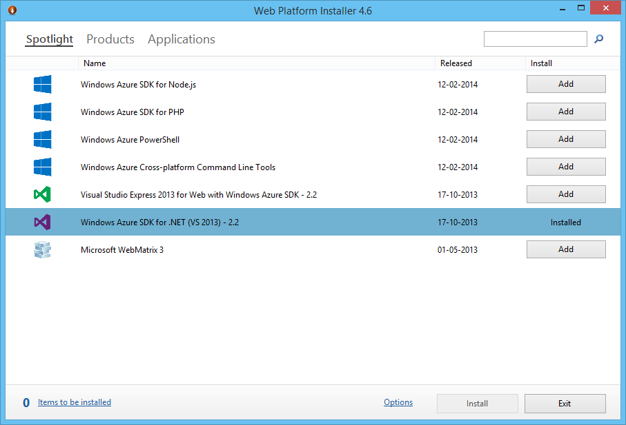Open the Products tab
Image resolution: width=626 pixels, height=425 pixels.
(110, 39)
